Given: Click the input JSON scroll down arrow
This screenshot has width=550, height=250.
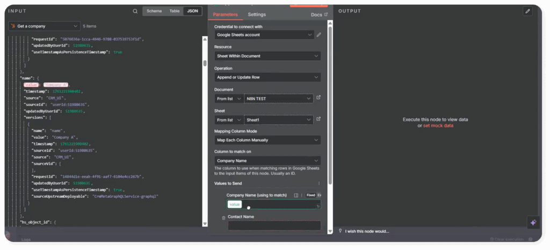Looking at the screenshot, I should click(205, 224).
